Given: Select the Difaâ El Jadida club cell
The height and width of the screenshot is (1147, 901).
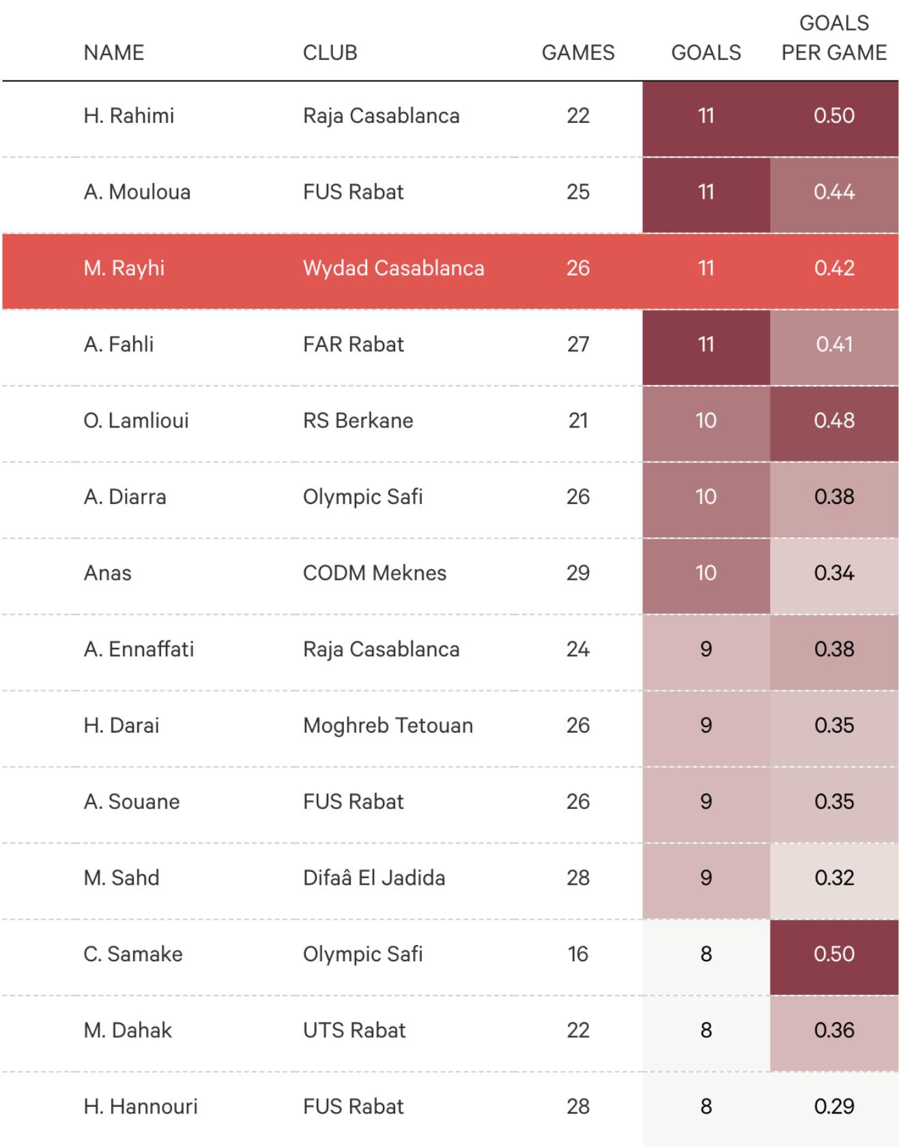Looking at the screenshot, I should point(373,878).
